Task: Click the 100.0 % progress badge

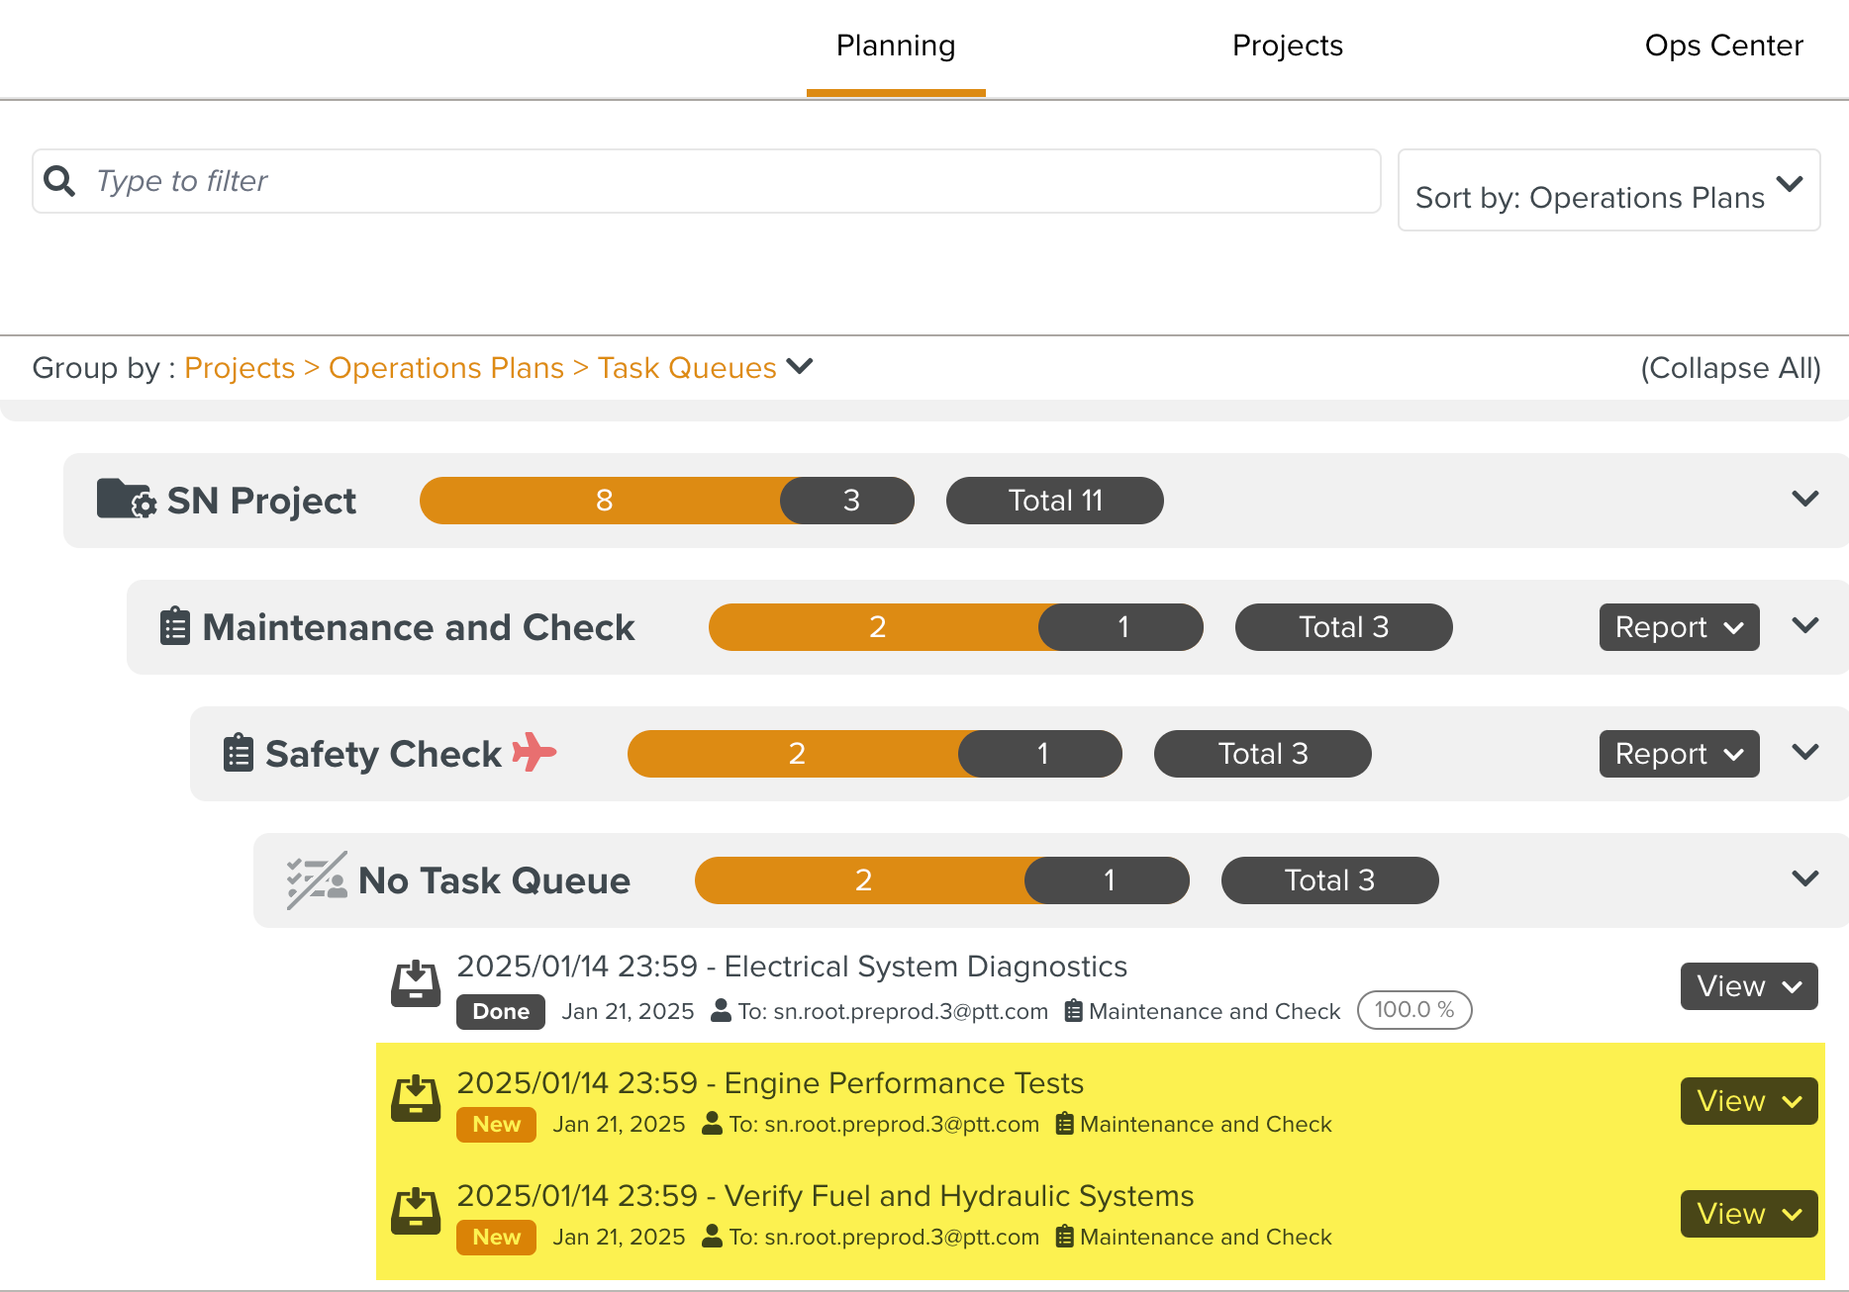Action: pos(1413,1010)
